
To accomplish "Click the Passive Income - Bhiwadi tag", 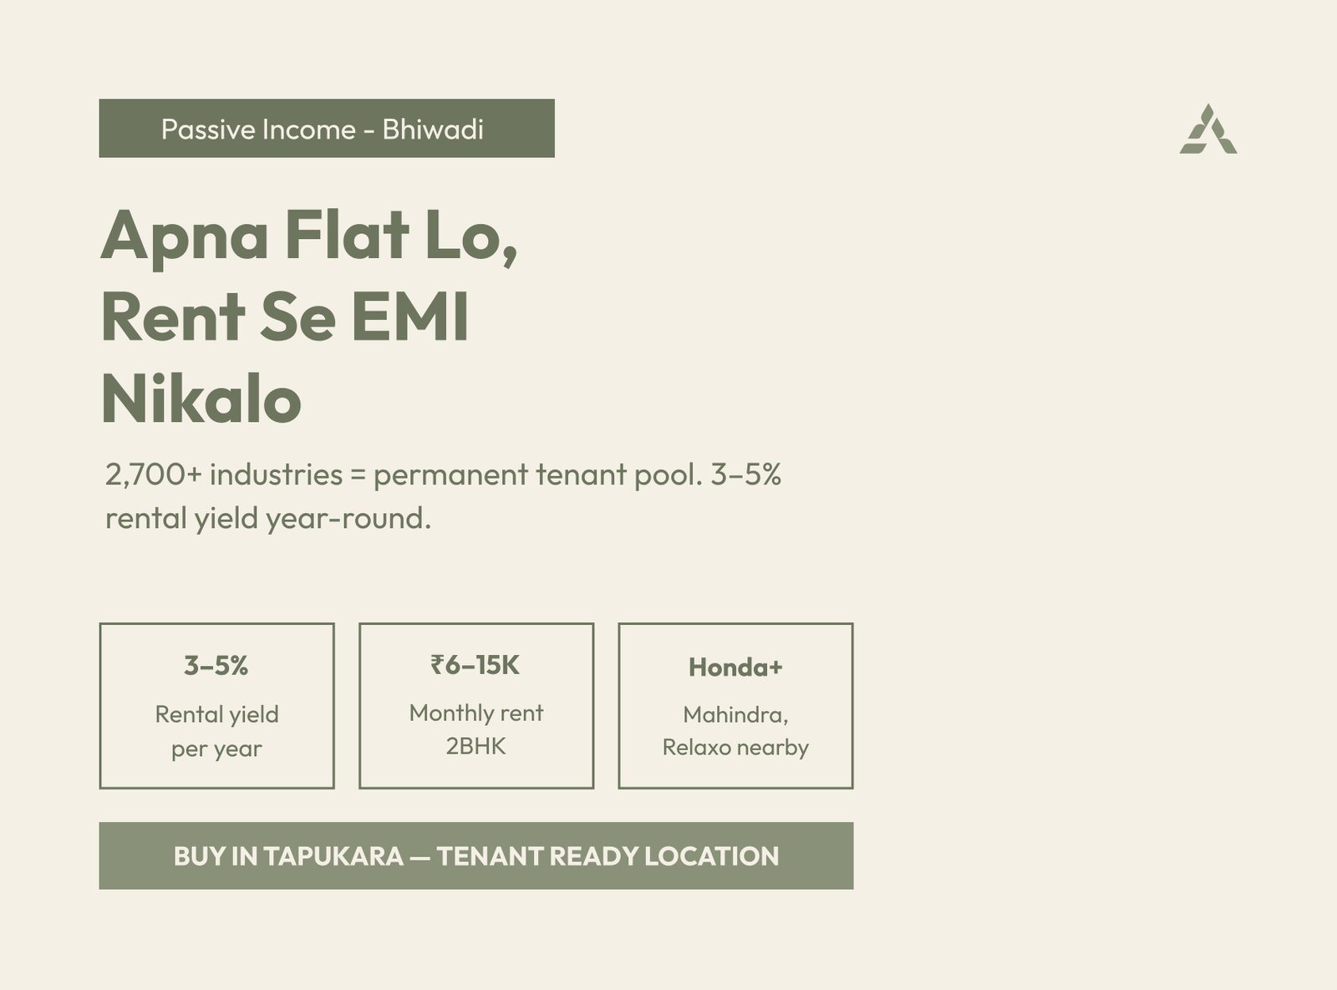I will [326, 129].
